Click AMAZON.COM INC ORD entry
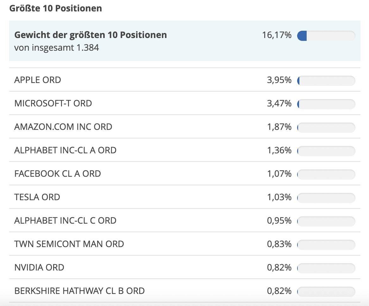This screenshot has height=306, width=369. tap(63, 127)
